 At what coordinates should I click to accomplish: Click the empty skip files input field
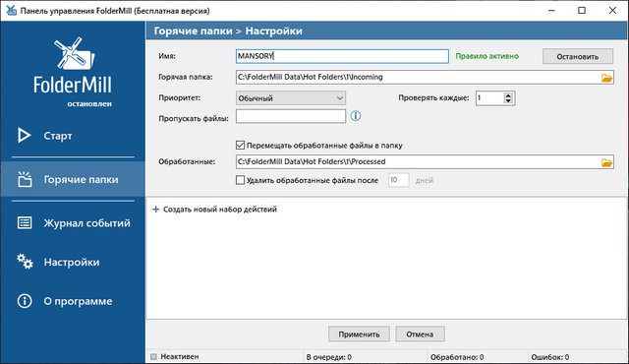point(291,116)
